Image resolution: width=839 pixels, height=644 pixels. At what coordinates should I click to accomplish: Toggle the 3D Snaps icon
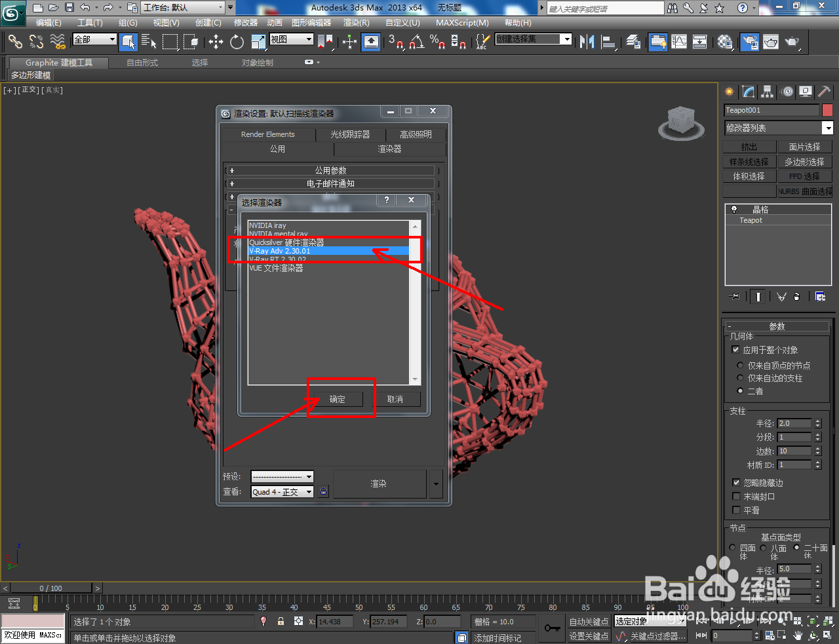coord(395,42)
